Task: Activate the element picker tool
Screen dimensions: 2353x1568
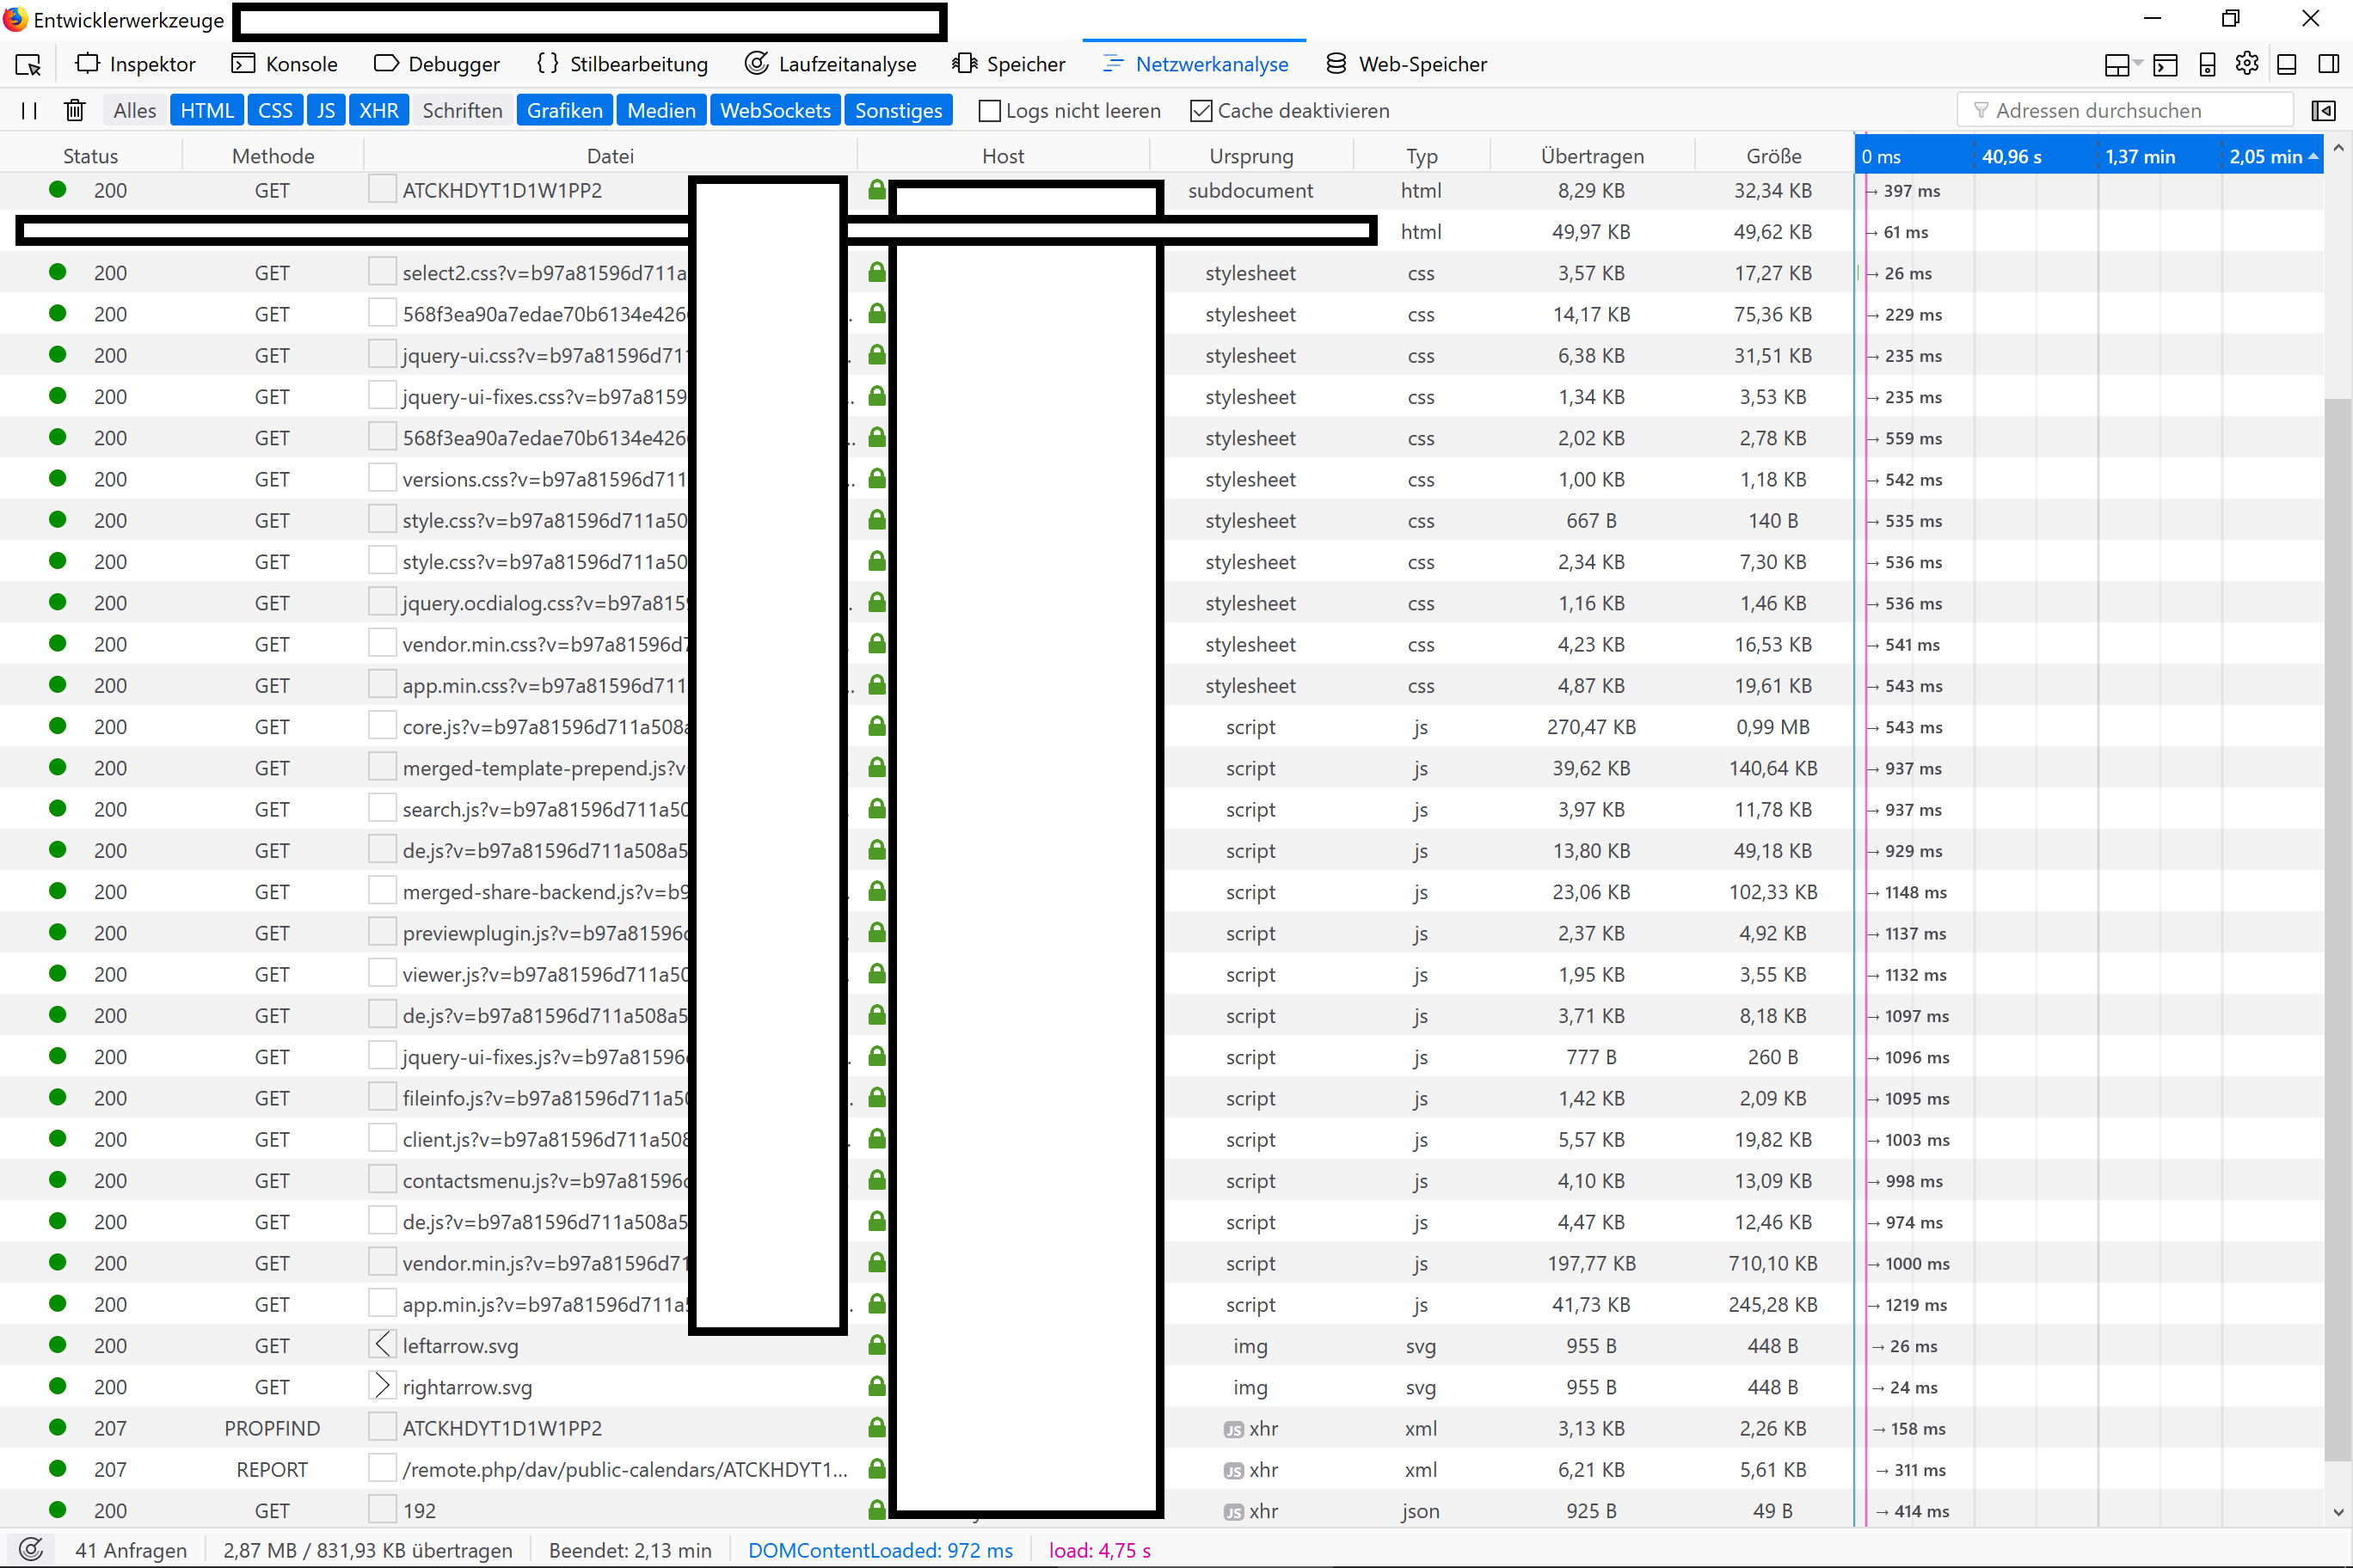Action: point(28,65)
